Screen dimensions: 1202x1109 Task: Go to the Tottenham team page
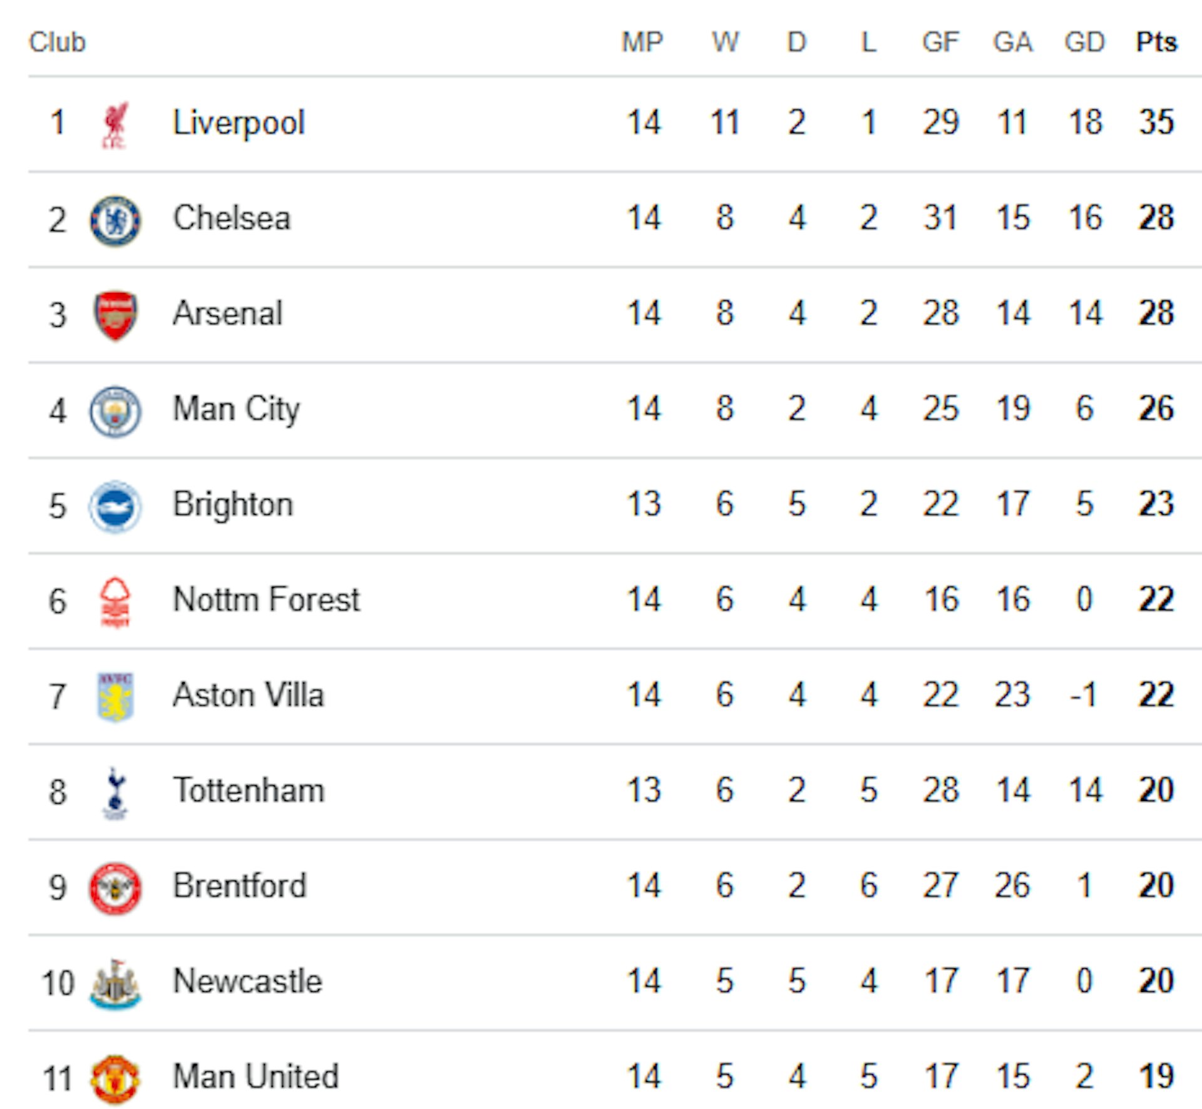[x=249, y=790]
